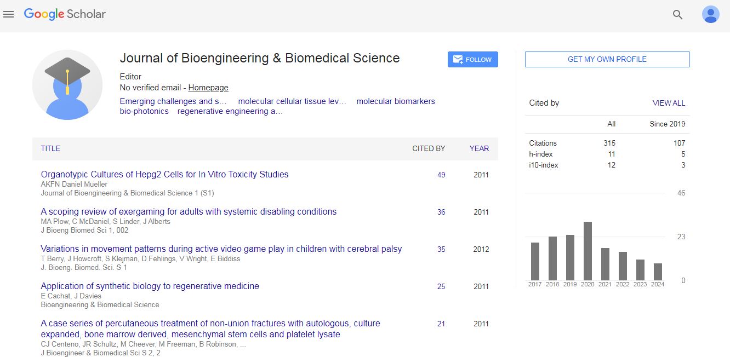Viewport: 730px width, 357px height.
Task: Click the Google Scholar logo
Action: point(65,15)
